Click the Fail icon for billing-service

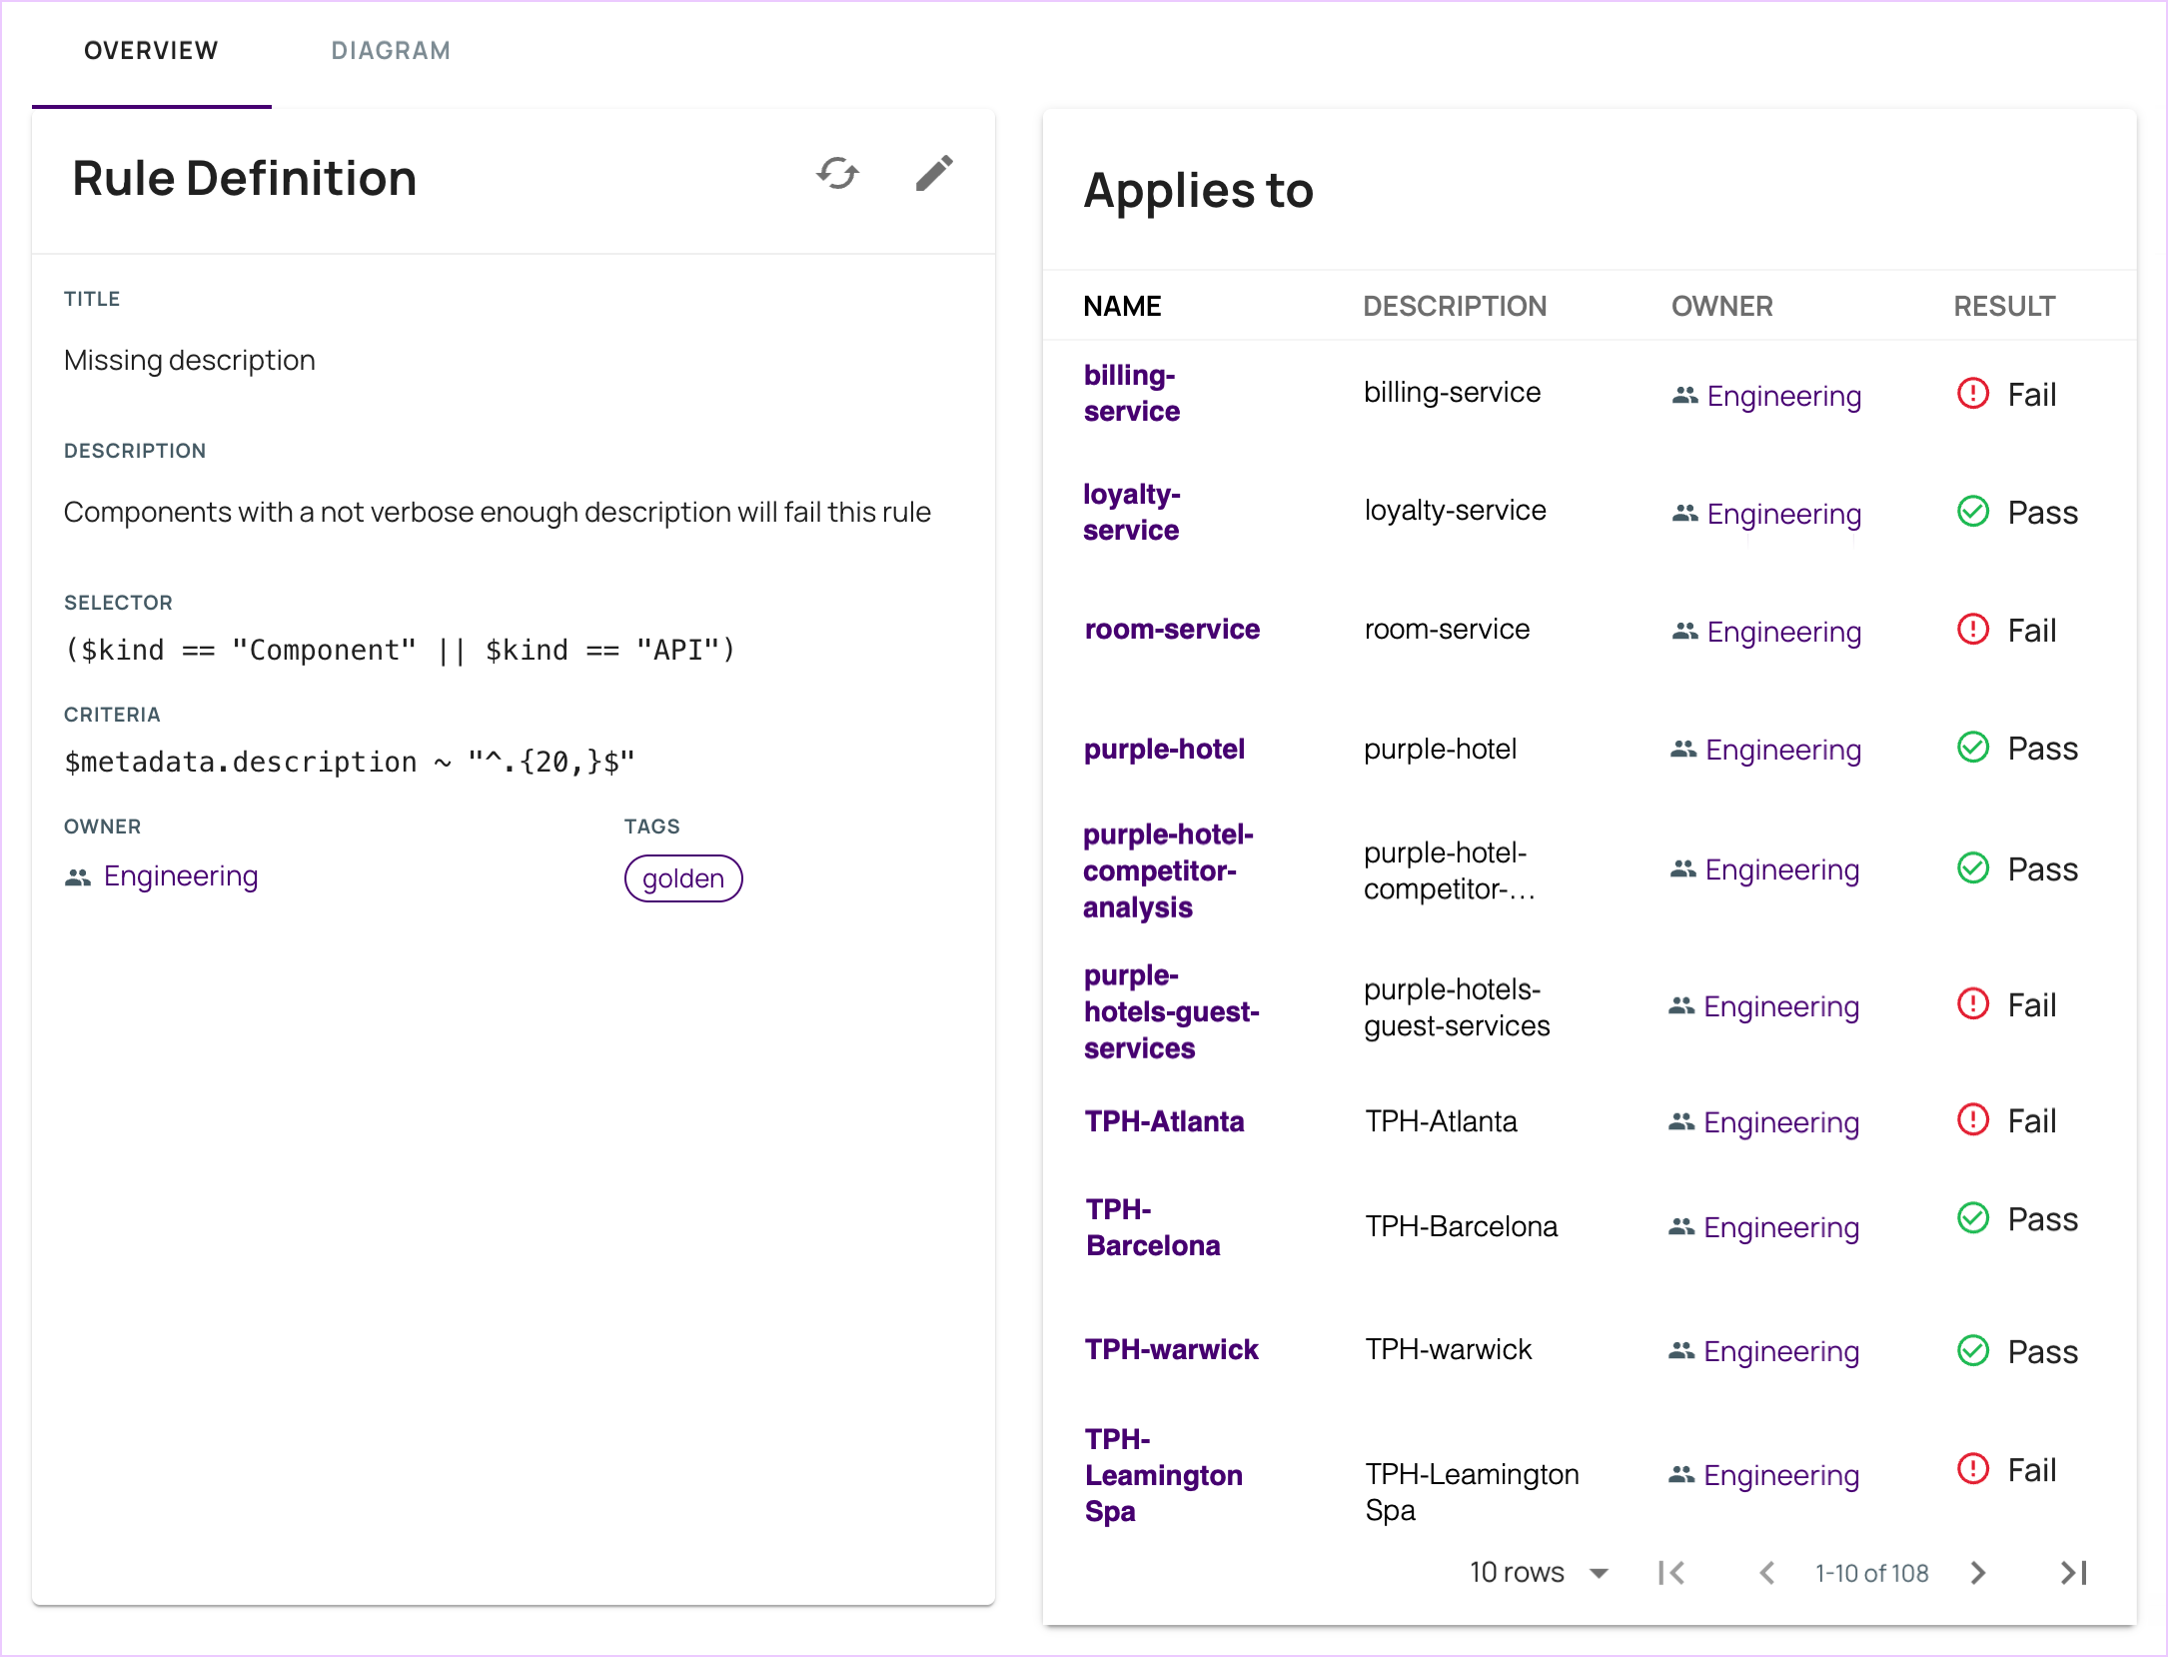point(1973,394)
